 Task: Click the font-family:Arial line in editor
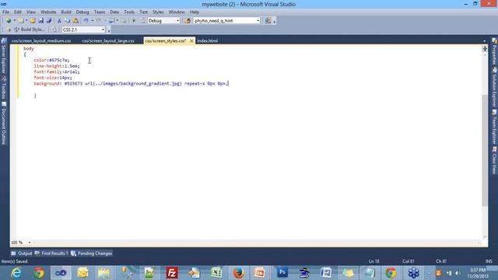[57, 72]
